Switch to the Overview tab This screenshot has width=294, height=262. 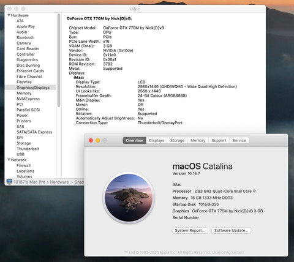pyautogui.click(x=134, y=140)
